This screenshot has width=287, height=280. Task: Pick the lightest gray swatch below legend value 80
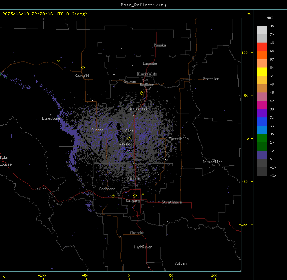point(262,30)
